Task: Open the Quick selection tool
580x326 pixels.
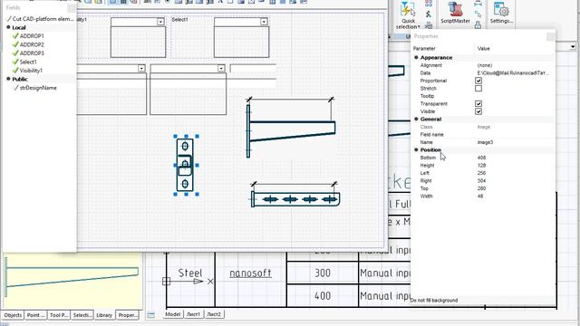Action: click(408, 14)
